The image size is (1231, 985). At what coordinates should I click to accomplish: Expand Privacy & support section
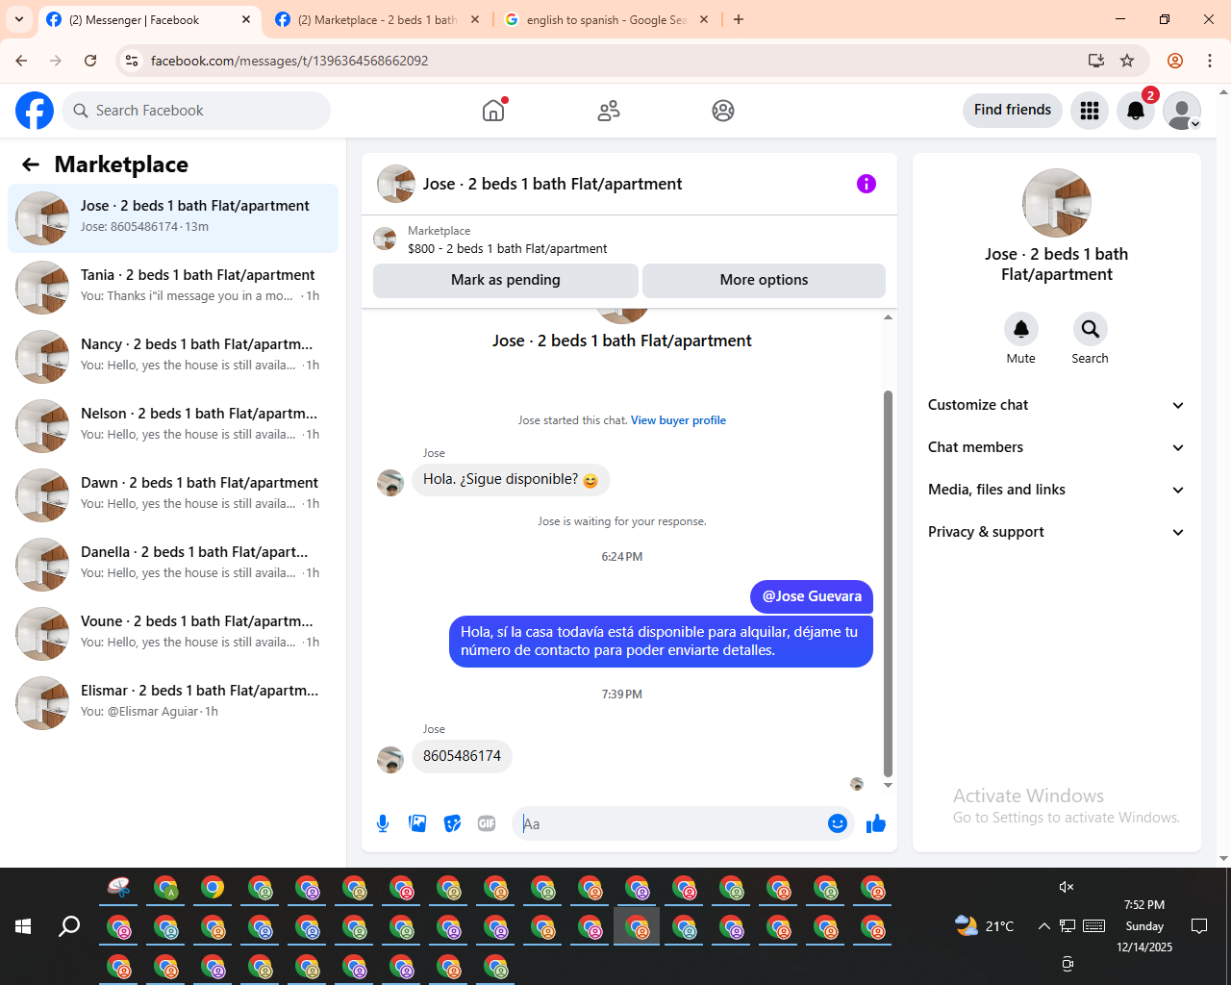pos(1057,532)
